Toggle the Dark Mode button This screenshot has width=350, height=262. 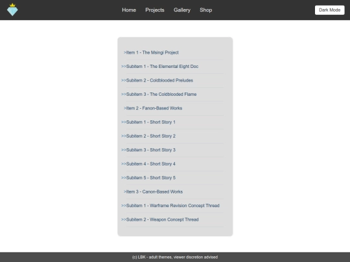(329, 10)
